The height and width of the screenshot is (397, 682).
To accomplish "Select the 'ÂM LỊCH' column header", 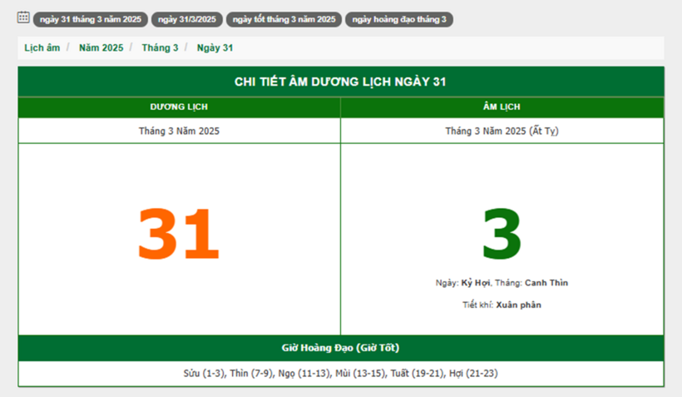I will tap(502, 107).
